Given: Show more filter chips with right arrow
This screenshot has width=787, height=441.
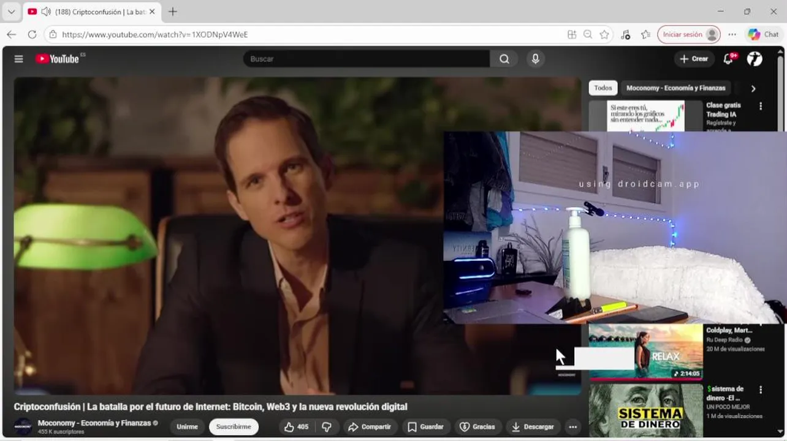Looking at the screenshot, I should (753, 88).
